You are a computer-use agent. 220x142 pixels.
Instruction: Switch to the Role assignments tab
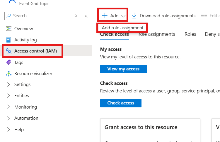[x=156, y=34]
